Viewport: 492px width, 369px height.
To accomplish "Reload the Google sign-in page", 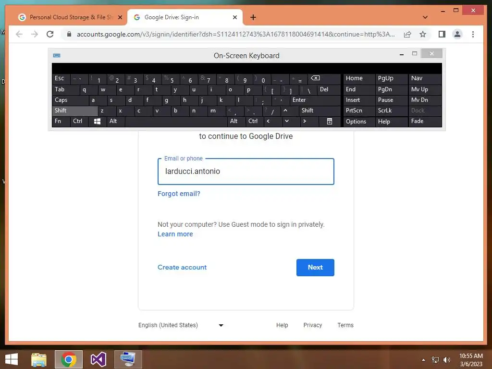I will 50,34.
